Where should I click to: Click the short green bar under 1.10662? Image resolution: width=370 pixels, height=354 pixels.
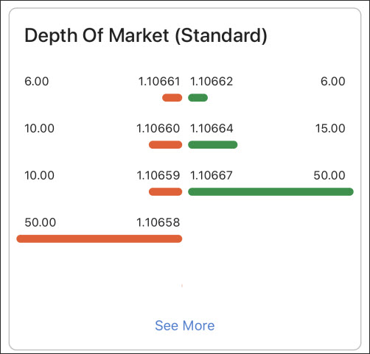coord(198,98)
